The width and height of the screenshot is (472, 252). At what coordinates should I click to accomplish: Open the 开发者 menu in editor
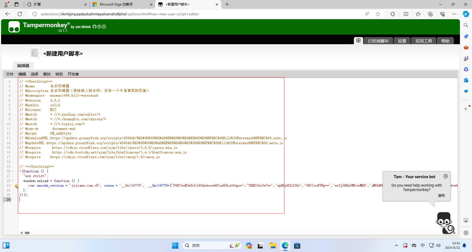[73, 74]
